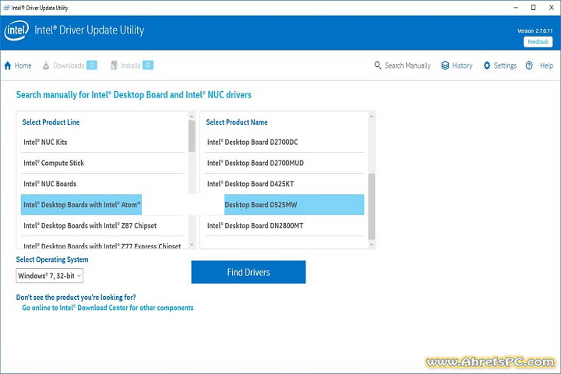The height and width of the screenshot is (374, 561).
Task: Click the Search Manually magnifier icon
Action: point(377,65)
